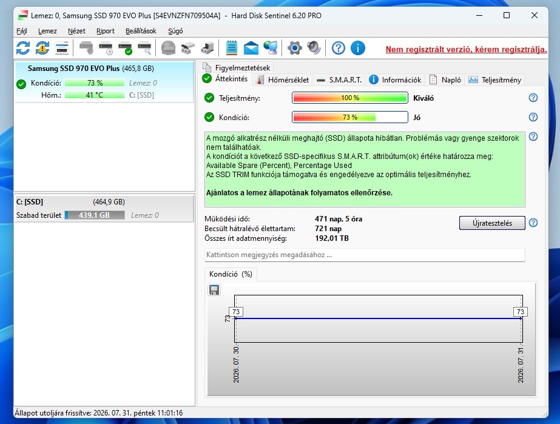
Task: Click the speaker sound icon in toolbar
Action: pos(314,48)
